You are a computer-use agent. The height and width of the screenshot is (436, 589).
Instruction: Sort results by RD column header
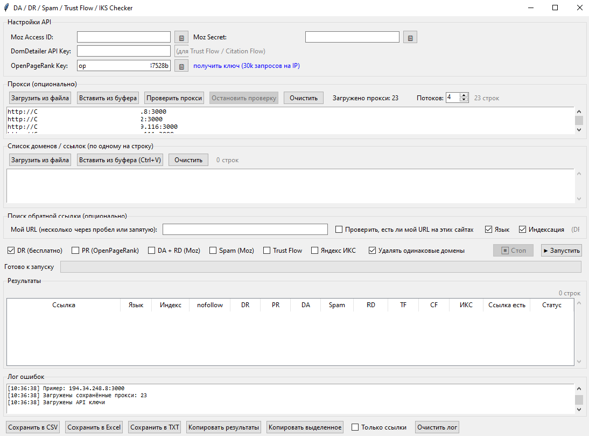tap(371, 305)
